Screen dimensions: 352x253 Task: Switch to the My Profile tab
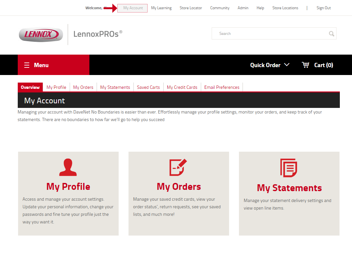(x=56, y=87)
